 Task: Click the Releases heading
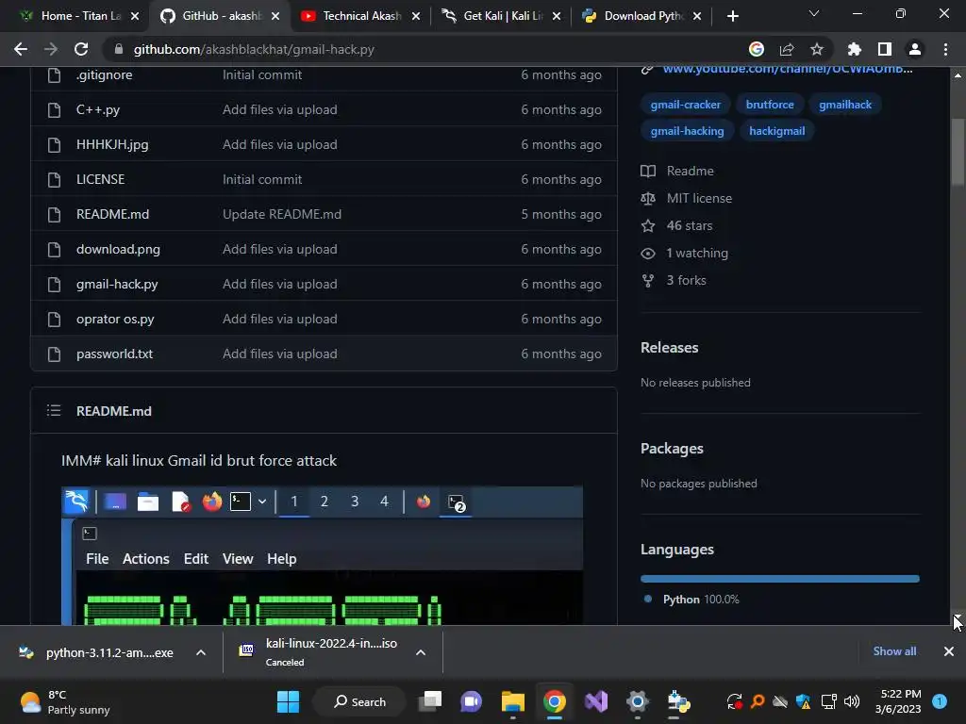coord(669,347)
